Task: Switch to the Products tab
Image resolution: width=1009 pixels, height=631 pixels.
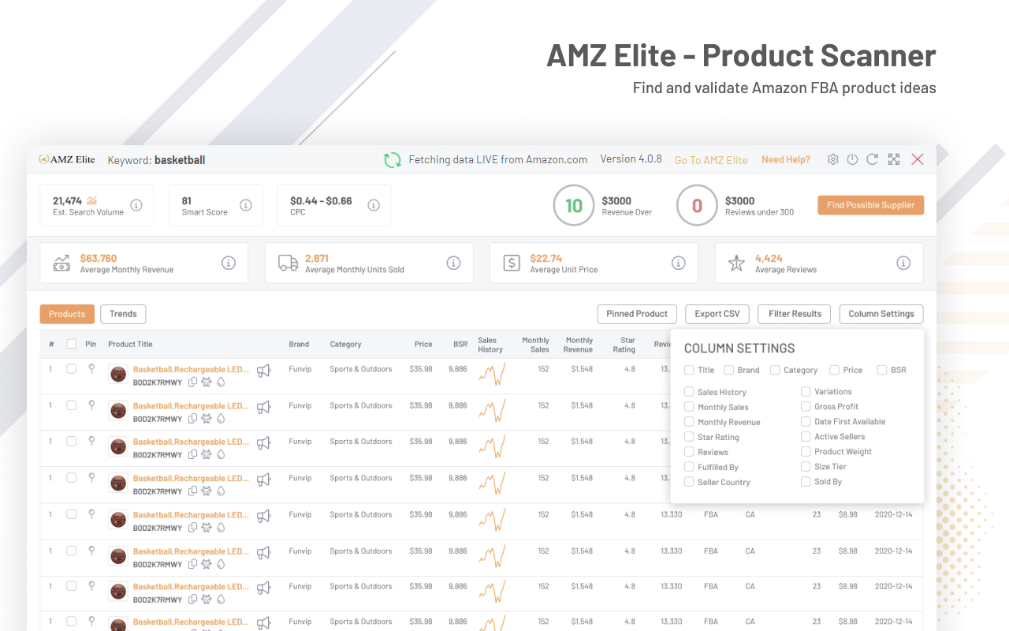Action: click(67, 314)
